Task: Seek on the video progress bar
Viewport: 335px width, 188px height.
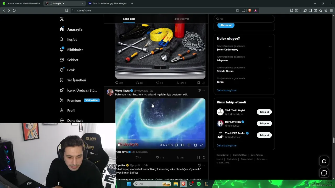Action: pos(160,140)
